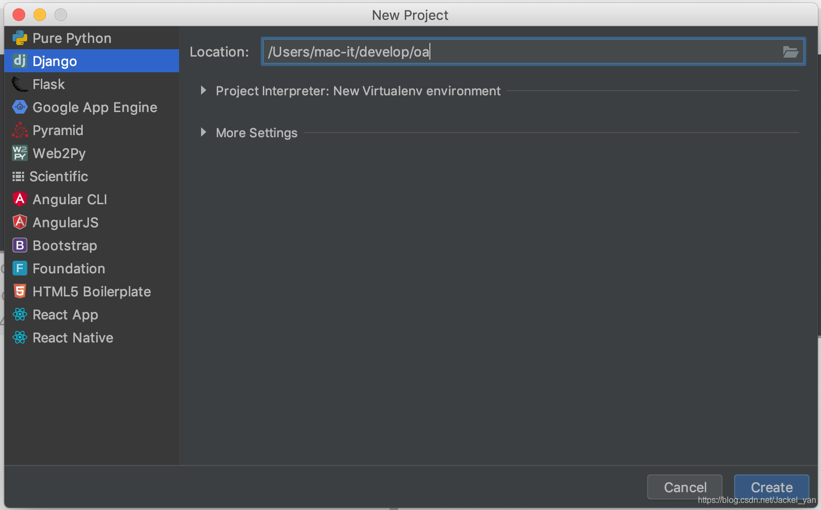Screen dimensions: 821x510
Task: Close the New Project dialog window
Action: pos(19,15)
